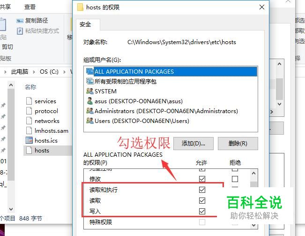
Task: Select the hosts.ics calendar file icon
Action: (x=29, y=140)
